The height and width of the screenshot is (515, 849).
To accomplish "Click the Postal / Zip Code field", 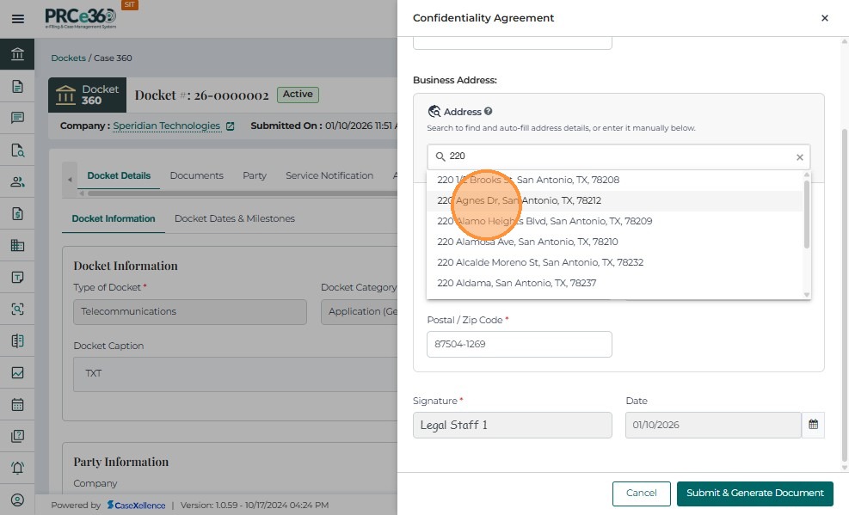I will click(x=519, y=344).
